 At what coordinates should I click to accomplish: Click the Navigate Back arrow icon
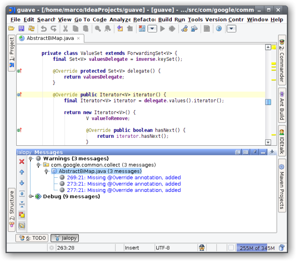[x=120, y=29]
